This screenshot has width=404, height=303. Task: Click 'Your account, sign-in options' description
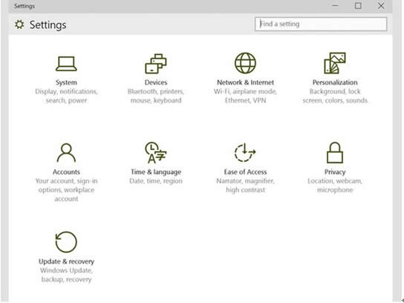pos(66,190)
